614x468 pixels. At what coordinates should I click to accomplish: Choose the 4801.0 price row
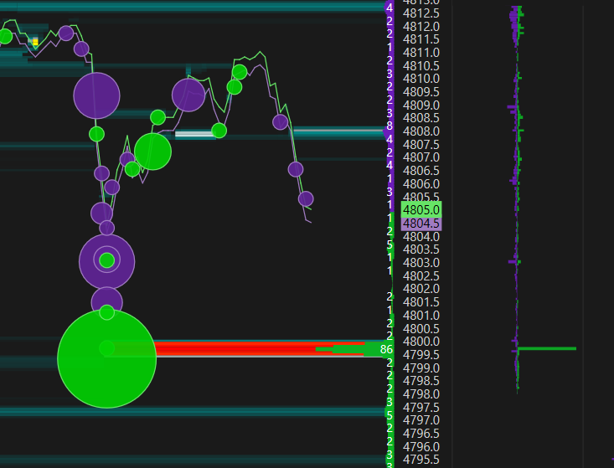(421, 316)
